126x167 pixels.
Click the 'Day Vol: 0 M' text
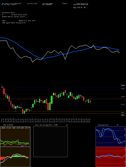click(x=79, y=8)
